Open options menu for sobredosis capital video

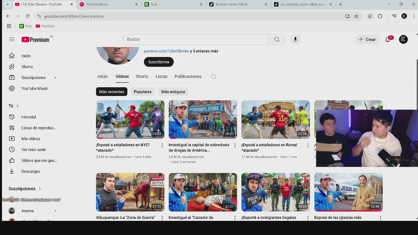click(x=234, y=146)
